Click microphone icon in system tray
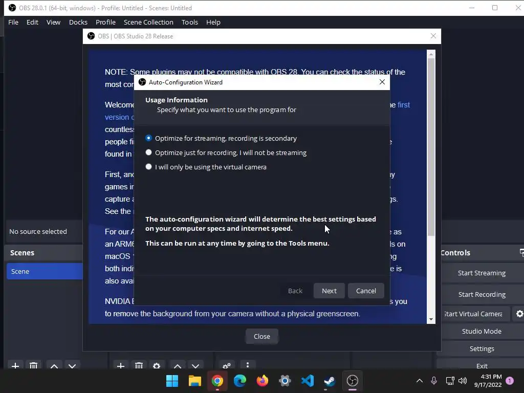Viewport: 524px width, 393px height. coord(434,381)
